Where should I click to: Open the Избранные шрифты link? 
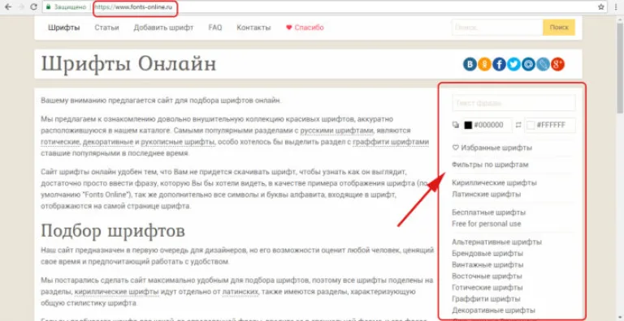[496, 148]
